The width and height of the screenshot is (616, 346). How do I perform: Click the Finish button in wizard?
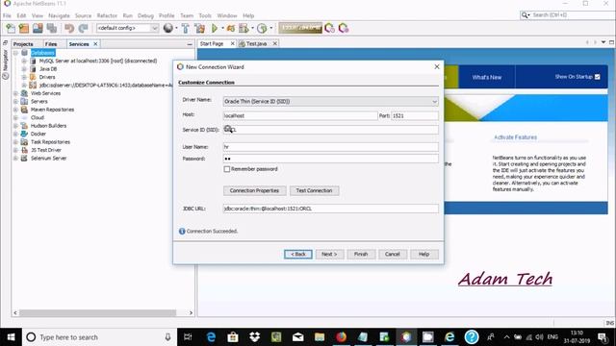pos(361,254)
